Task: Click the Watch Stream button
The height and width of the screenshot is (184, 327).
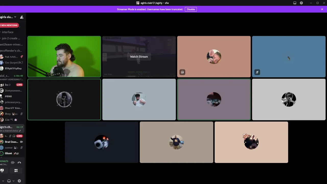Action: (139, 57)
